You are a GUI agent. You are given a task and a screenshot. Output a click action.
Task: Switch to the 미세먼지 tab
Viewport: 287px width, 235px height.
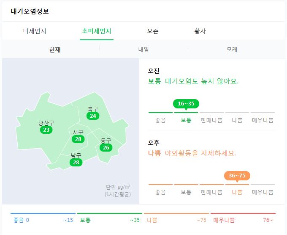tap(35, 31)
